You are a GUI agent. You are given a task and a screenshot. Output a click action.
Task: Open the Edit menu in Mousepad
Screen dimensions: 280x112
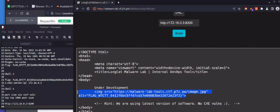pyautogui.click(x=10, y=32)
